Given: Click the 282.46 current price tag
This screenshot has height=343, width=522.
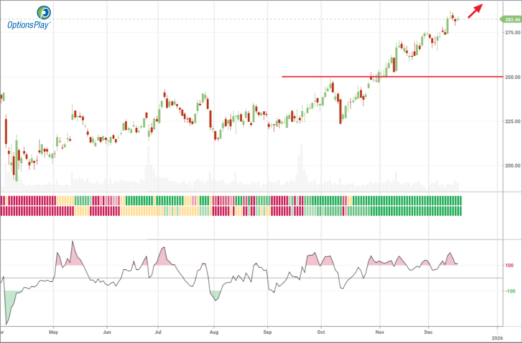Looking at the screenshot, I should (x=511, y=20).
